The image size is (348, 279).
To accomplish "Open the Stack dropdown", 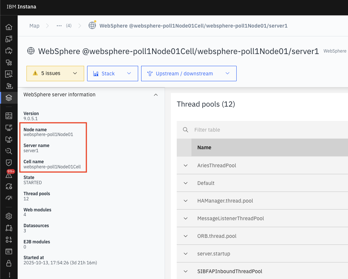I will coord(112,74).
